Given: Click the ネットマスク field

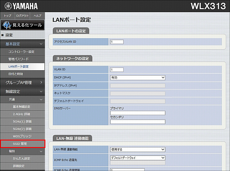Looking at the screenshot, I should [138, 93].
